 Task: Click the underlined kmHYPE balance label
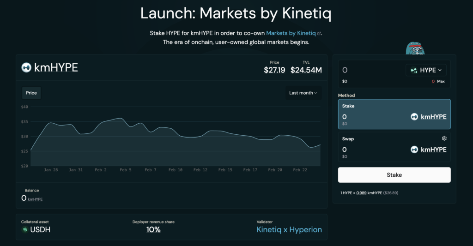(35, 199)
